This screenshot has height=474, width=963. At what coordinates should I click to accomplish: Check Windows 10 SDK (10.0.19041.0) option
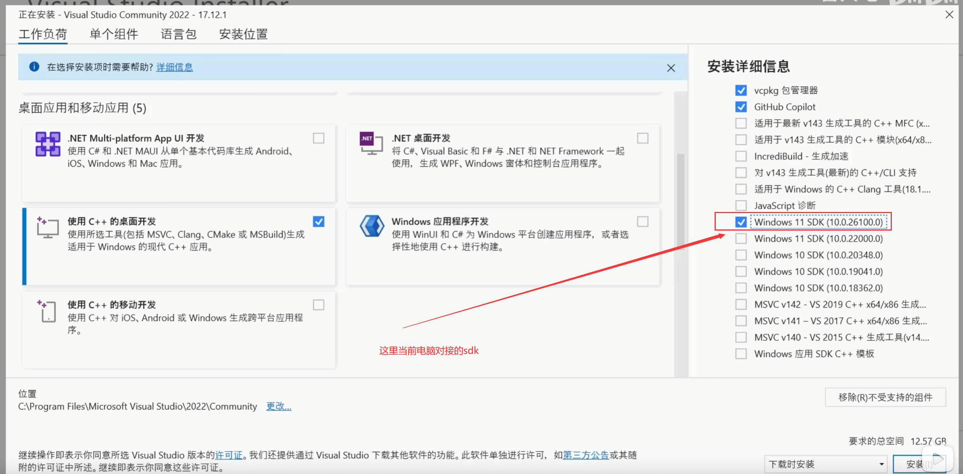[x=741, y=271]
